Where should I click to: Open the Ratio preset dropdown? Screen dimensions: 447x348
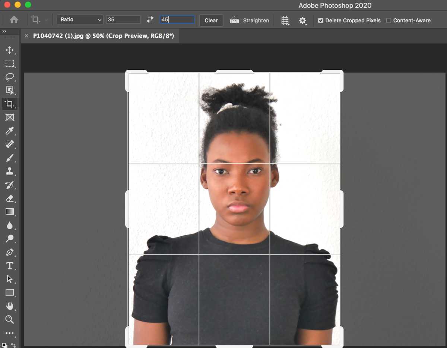[80, 20]
